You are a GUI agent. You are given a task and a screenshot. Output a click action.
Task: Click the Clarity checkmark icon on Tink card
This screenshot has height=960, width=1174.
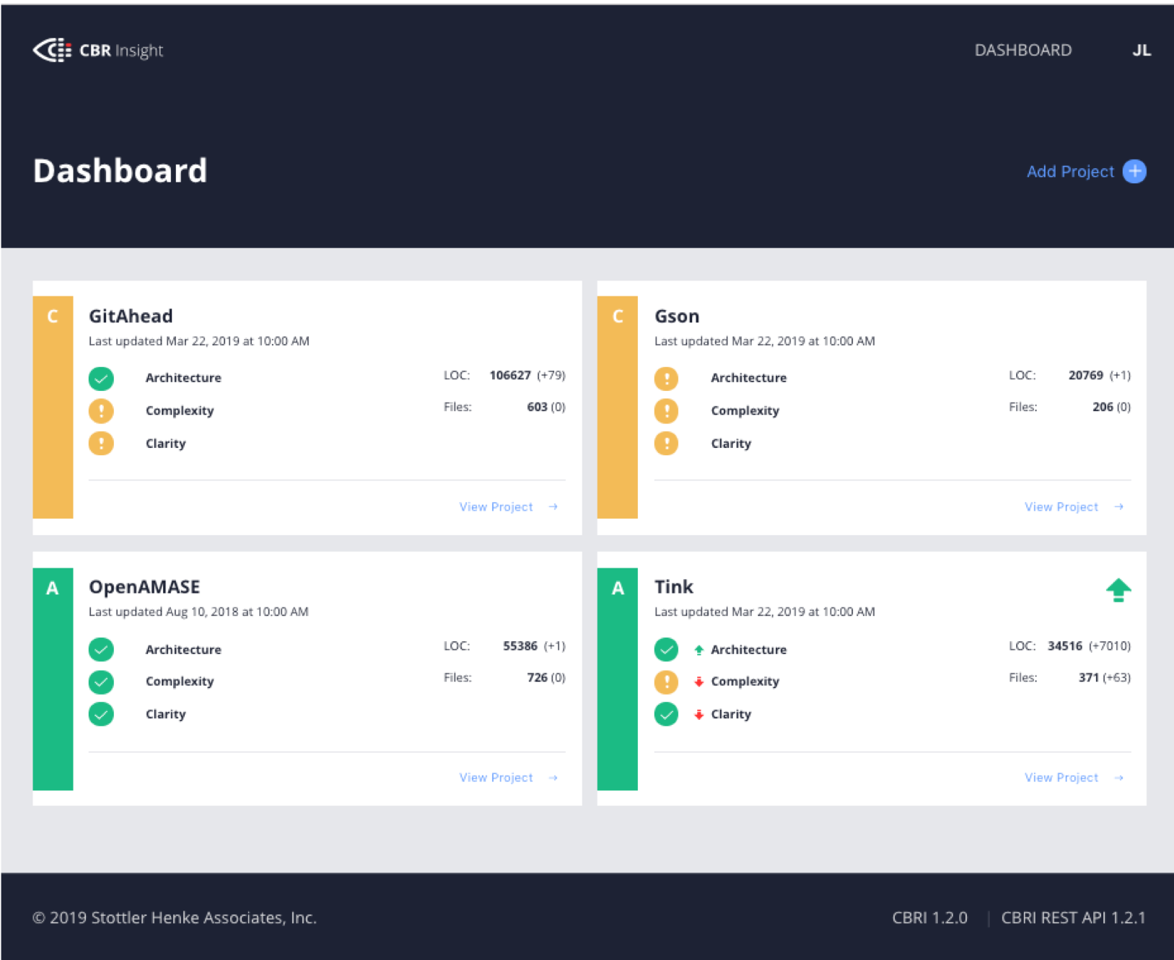pyautogui.click(x=666, y=714)
